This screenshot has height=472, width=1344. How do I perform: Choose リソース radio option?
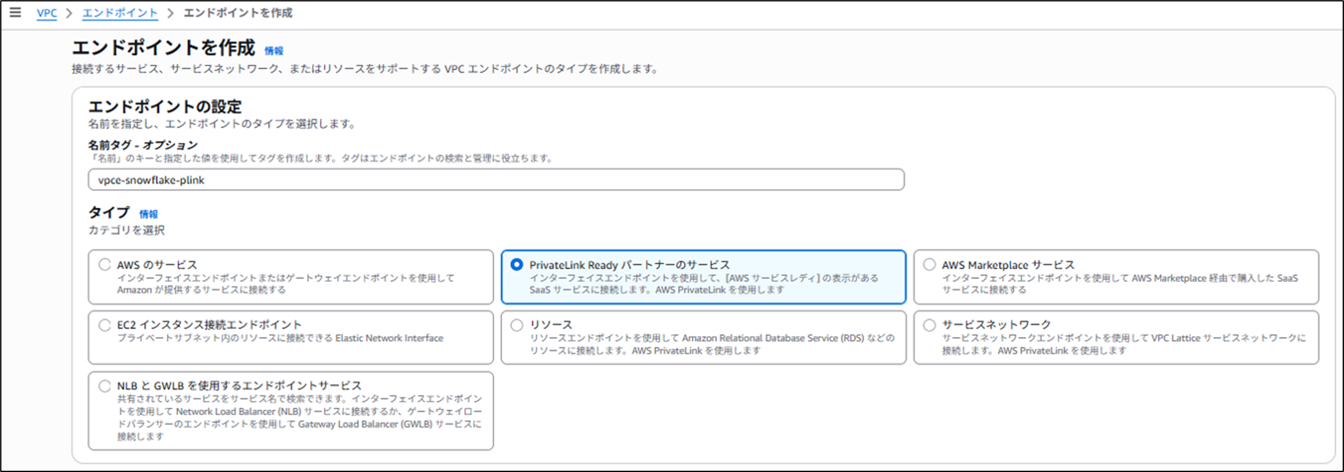pos(517,325)
